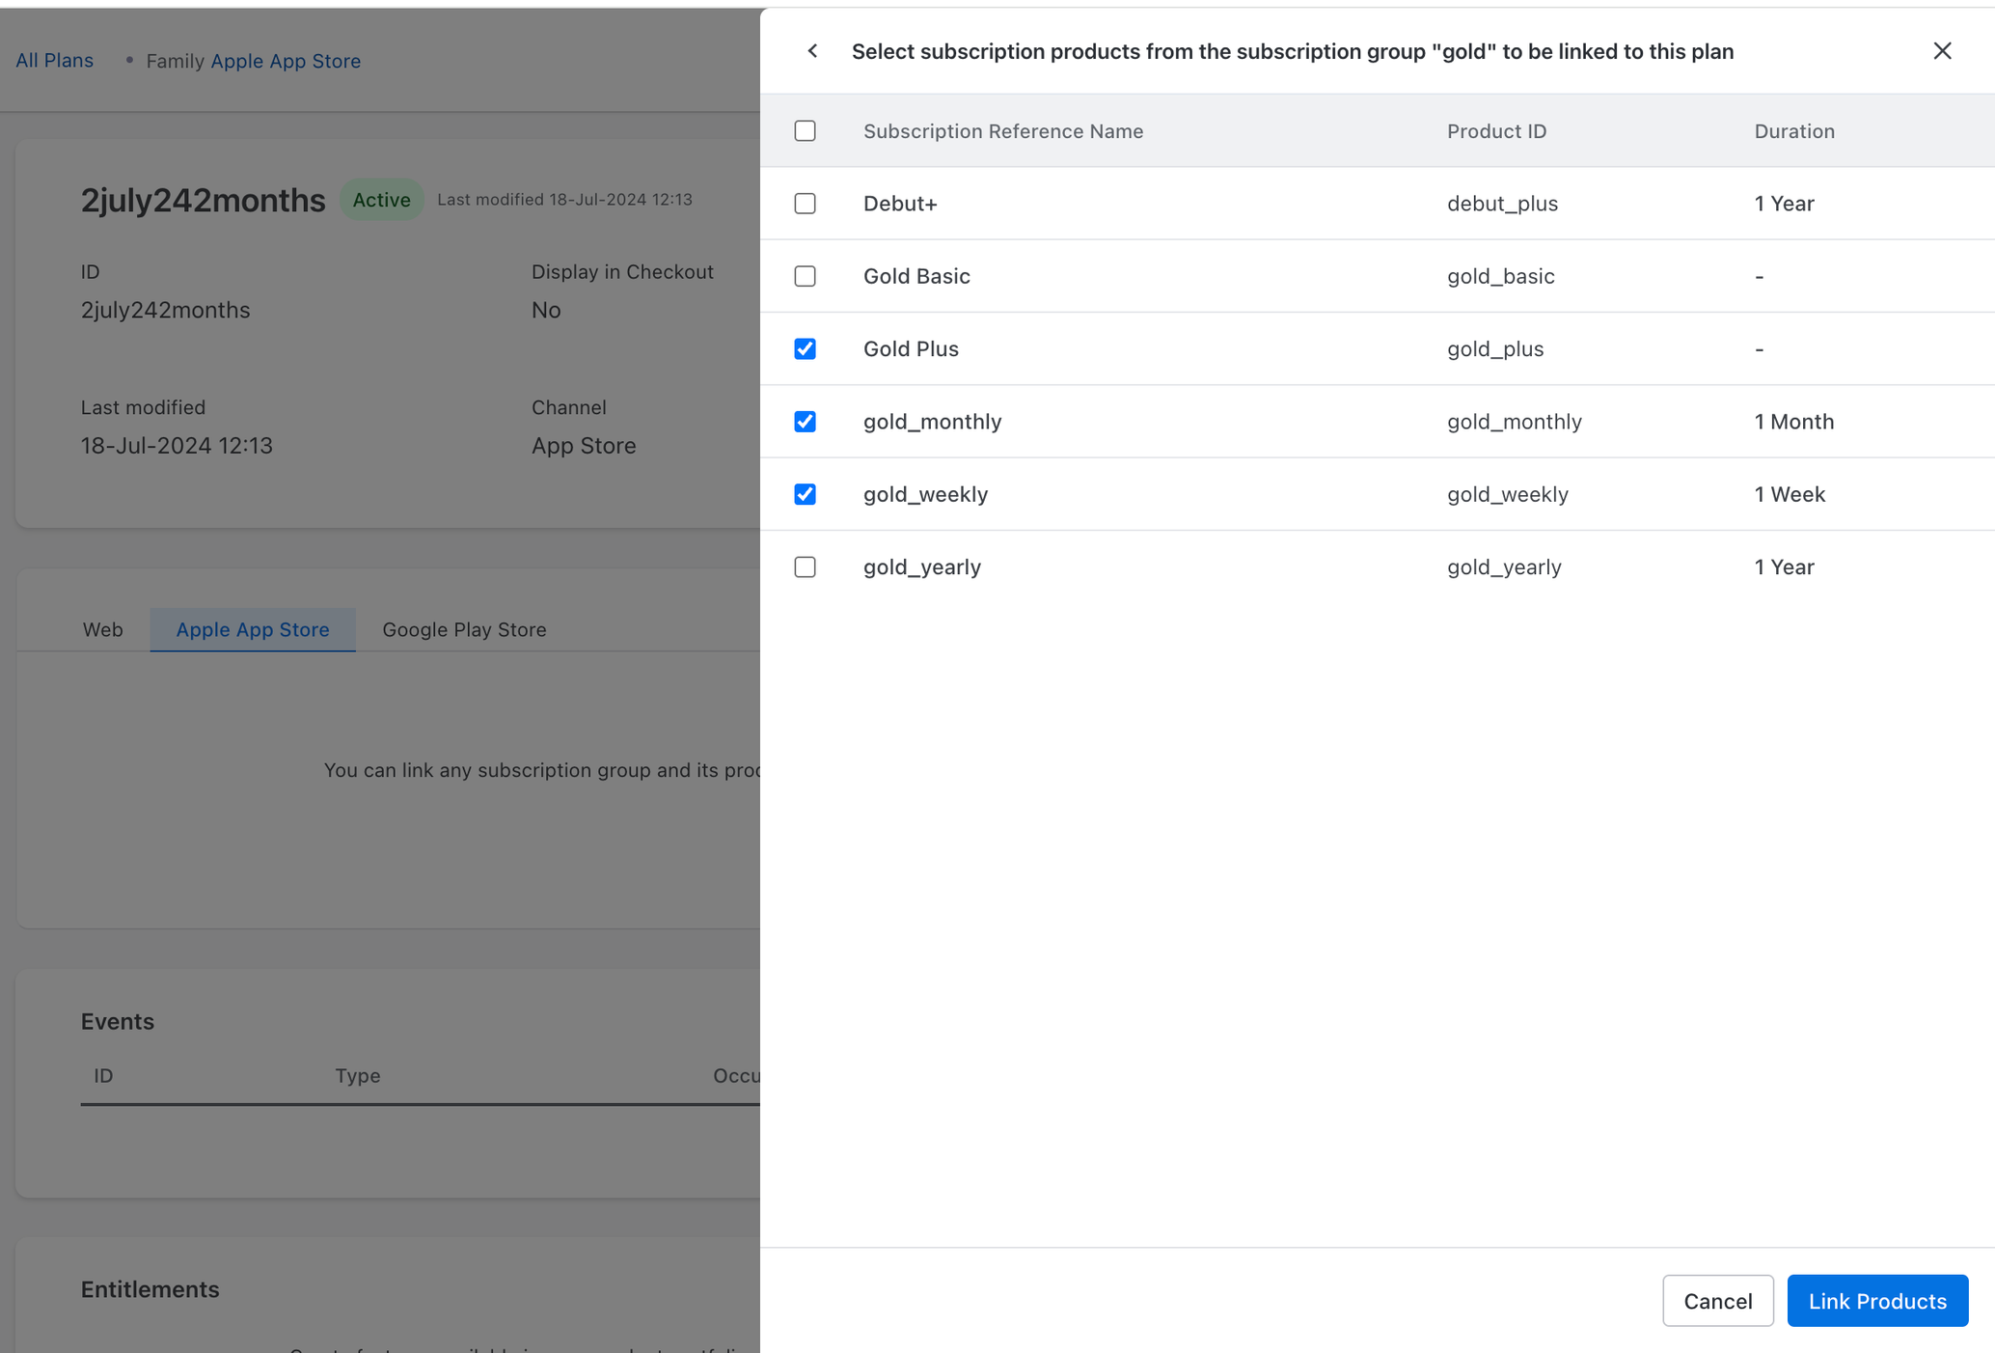Toggle the select-all header checkbox

[805, 130]
